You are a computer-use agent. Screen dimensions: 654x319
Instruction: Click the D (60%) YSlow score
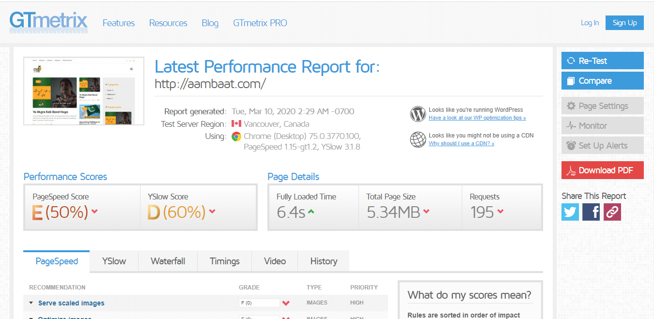pos(176,212)
